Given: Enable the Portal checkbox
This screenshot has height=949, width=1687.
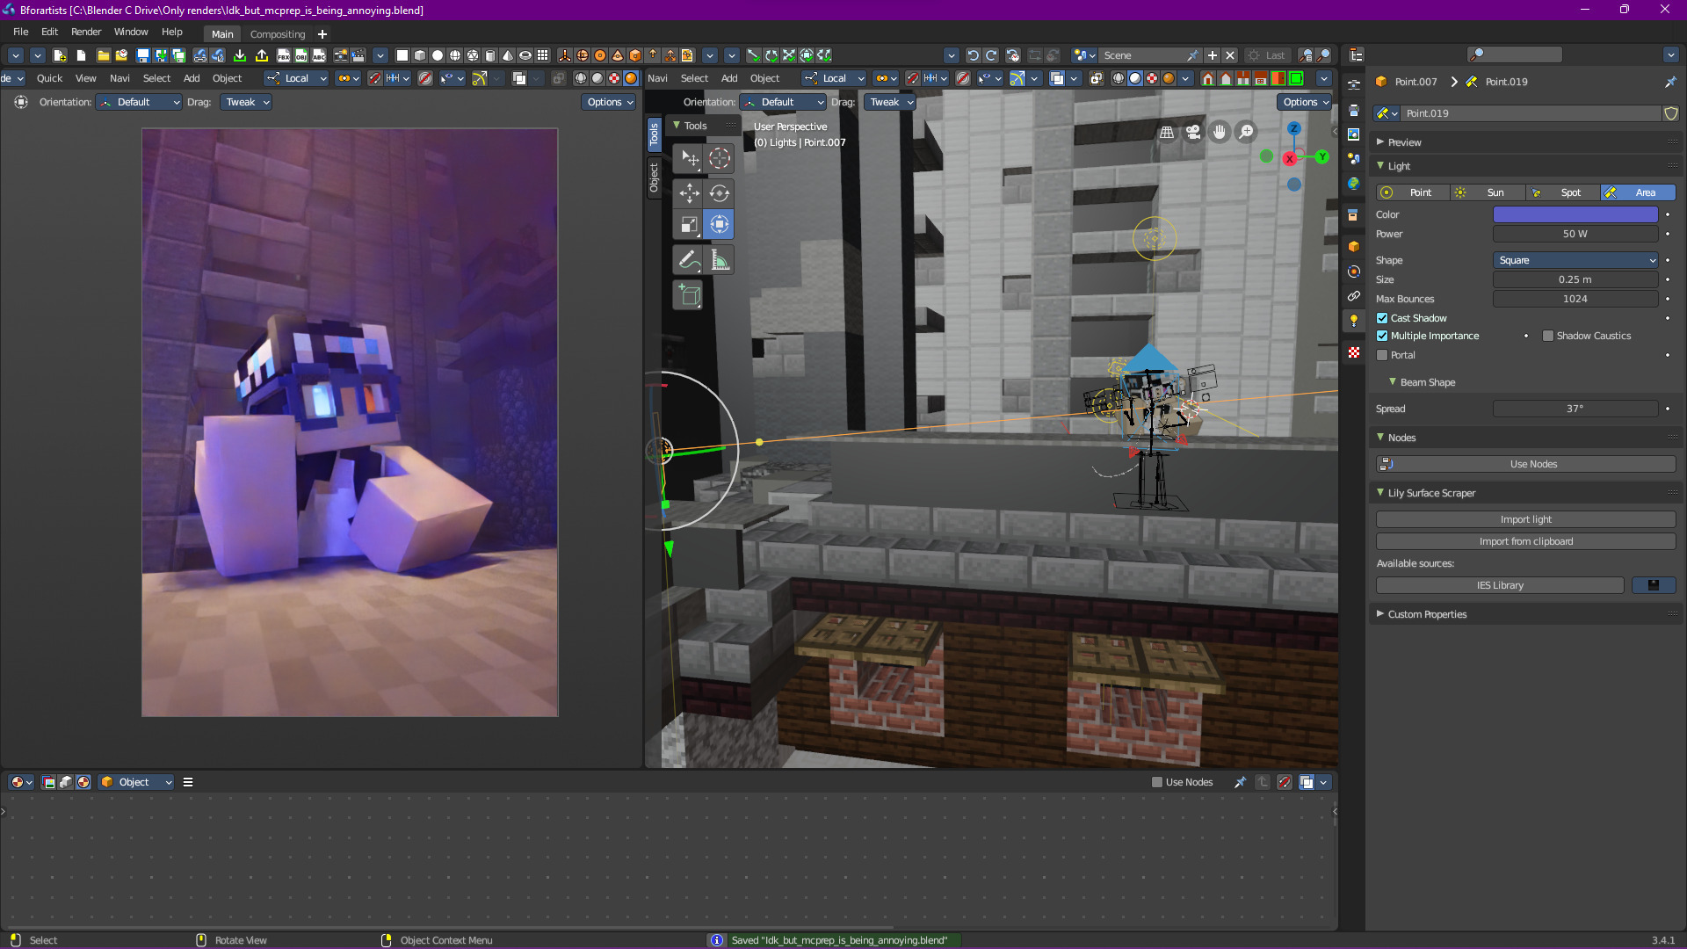Looking at the screenshot, I should pyautogui.click(x=1382, y=355).
